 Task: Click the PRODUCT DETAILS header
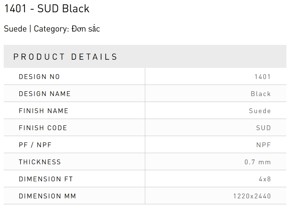coord(65,57)
